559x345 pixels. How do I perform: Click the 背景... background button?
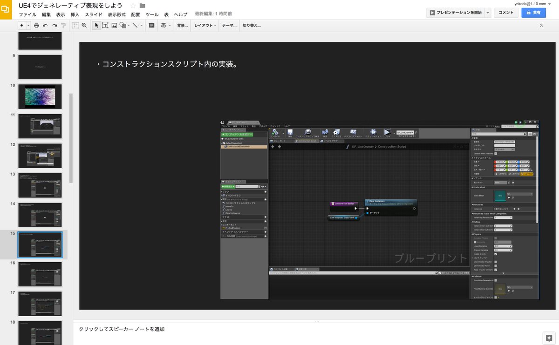click(x=182, y=25)
